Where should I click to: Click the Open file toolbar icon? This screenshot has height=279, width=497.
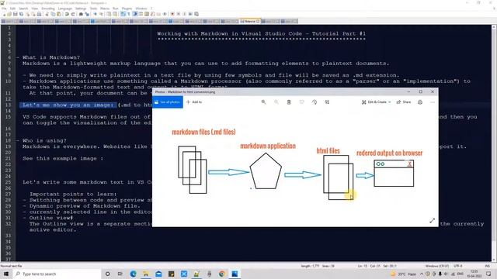9,14
